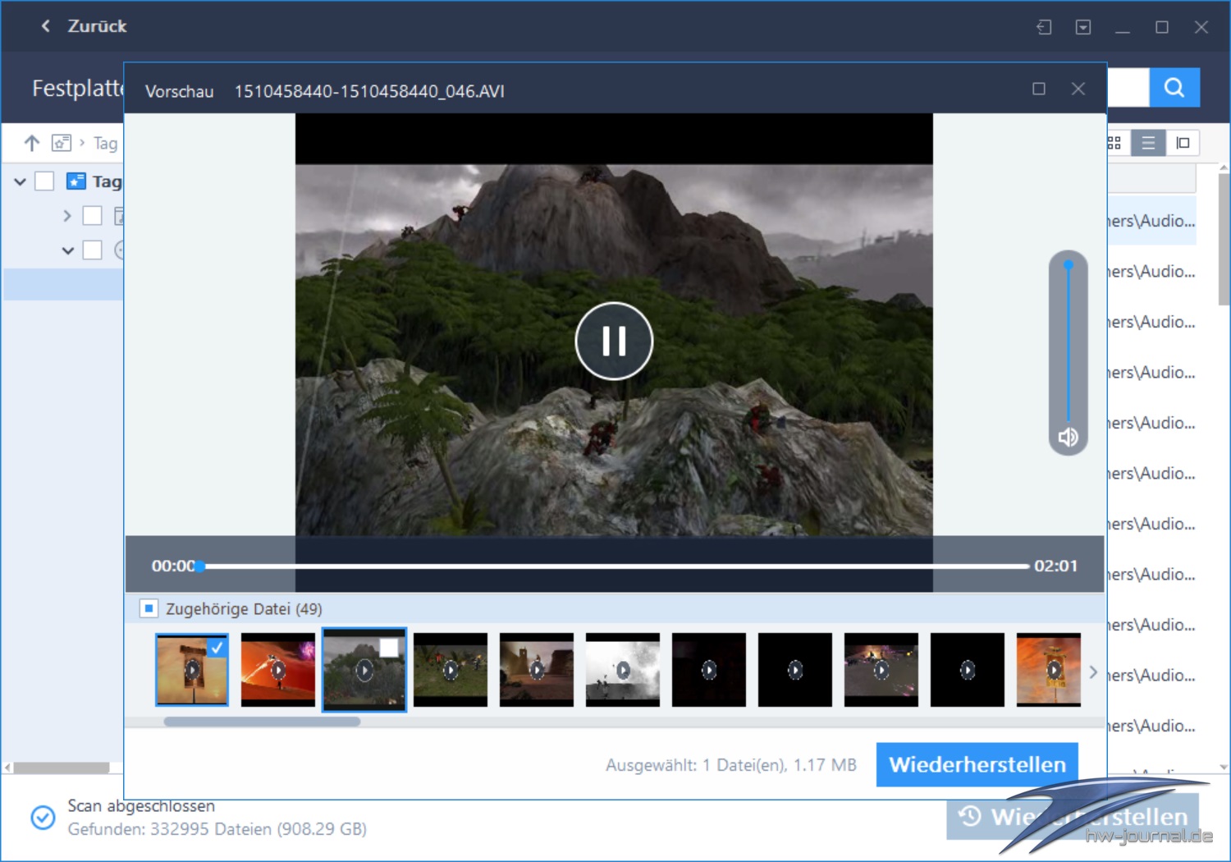Image resolution: width=1231 pixels, height=862 pixels.
Task: Switch to list view
Action: [x=1148, y=143]
